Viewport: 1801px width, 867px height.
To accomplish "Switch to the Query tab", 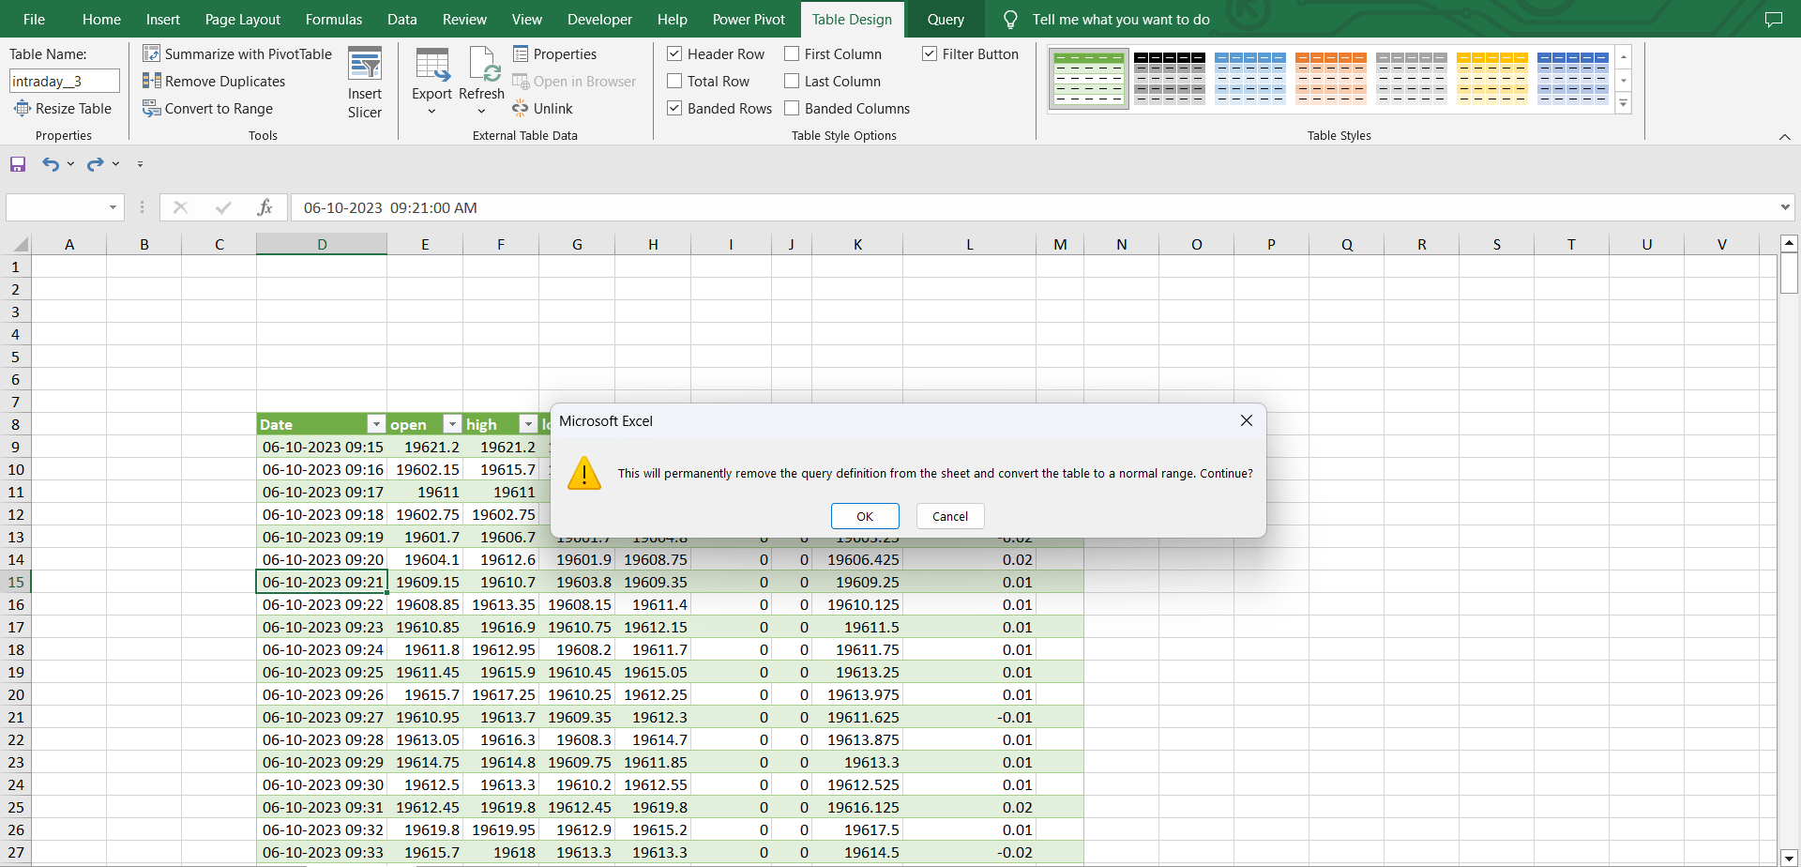I will (946, 19).
